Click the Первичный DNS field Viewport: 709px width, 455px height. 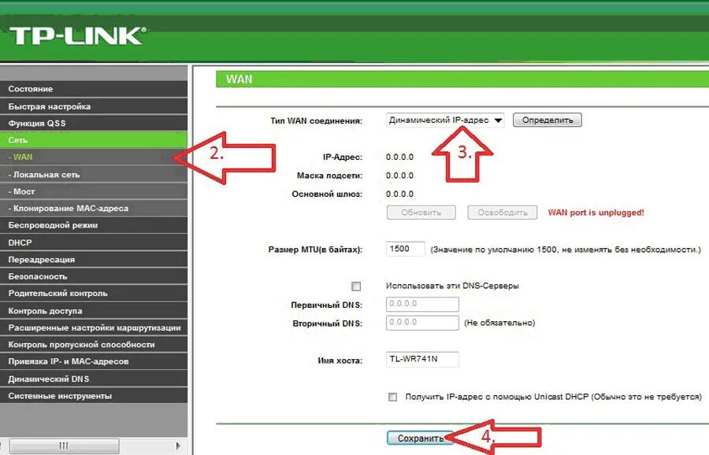pyautogui.click(x=422, y=304)
